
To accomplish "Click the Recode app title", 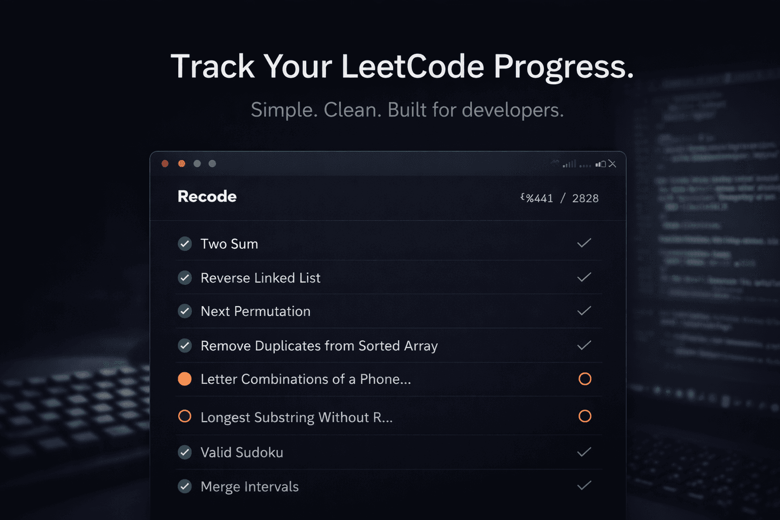I will coord(207,197).
